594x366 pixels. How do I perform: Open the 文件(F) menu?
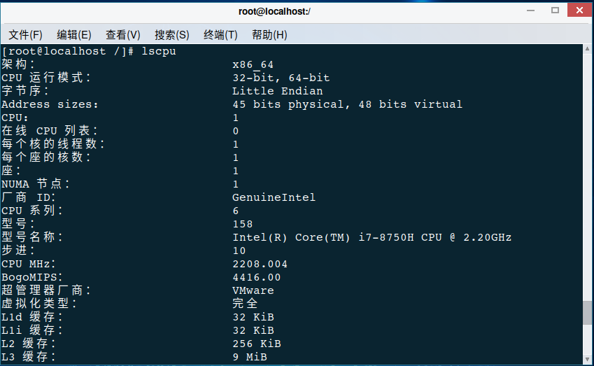[25, 35]
